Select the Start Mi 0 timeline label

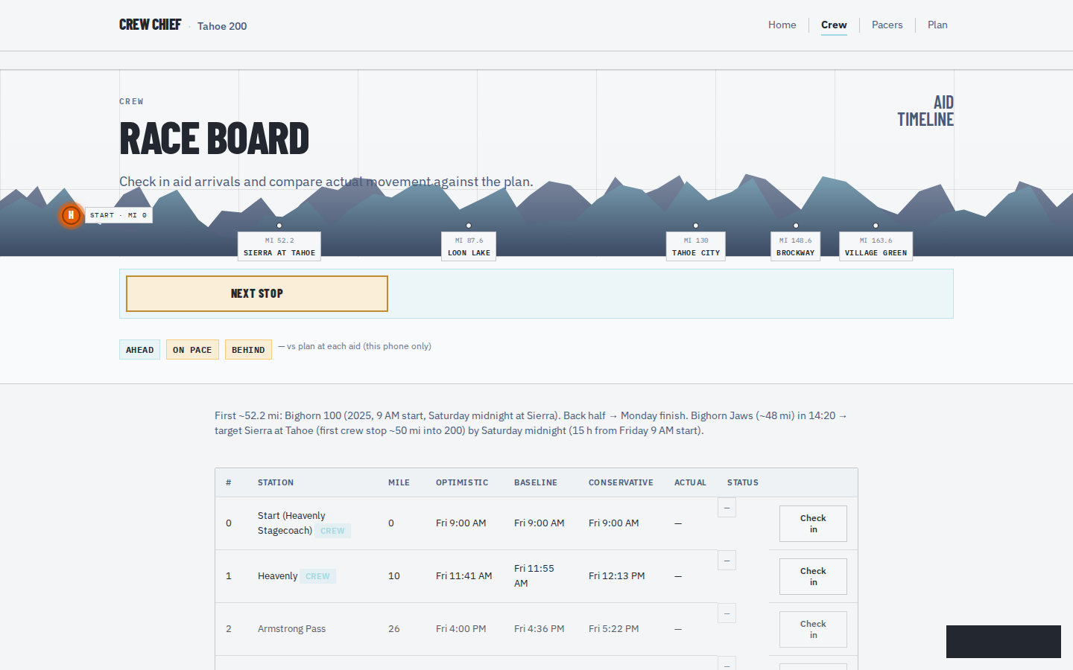[x=118, y=215]
